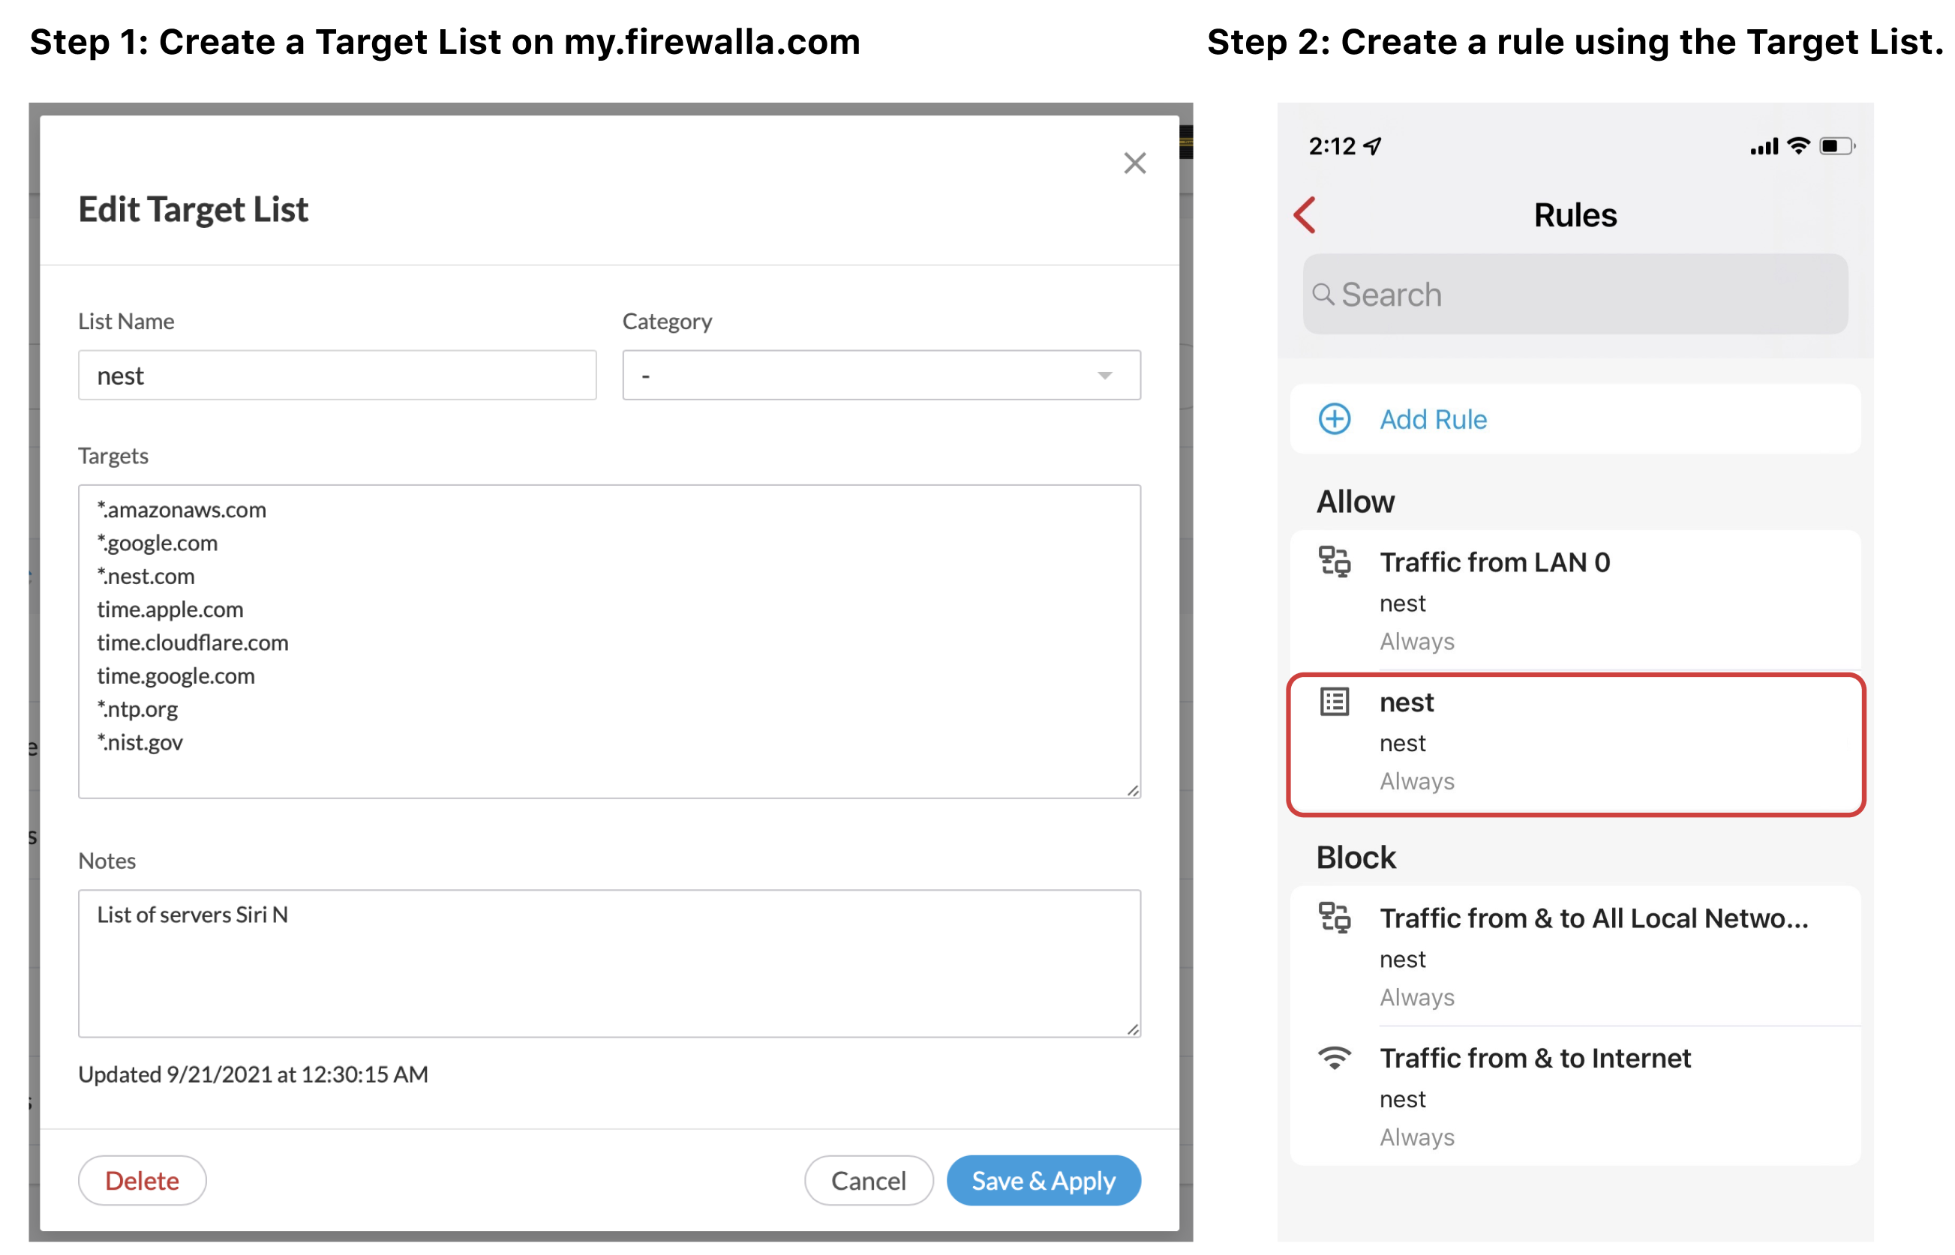Image resolution: width=1955 pixels, height=1255 pixels.
Task: Click inside the Targets text area
Action: [610, 641]
